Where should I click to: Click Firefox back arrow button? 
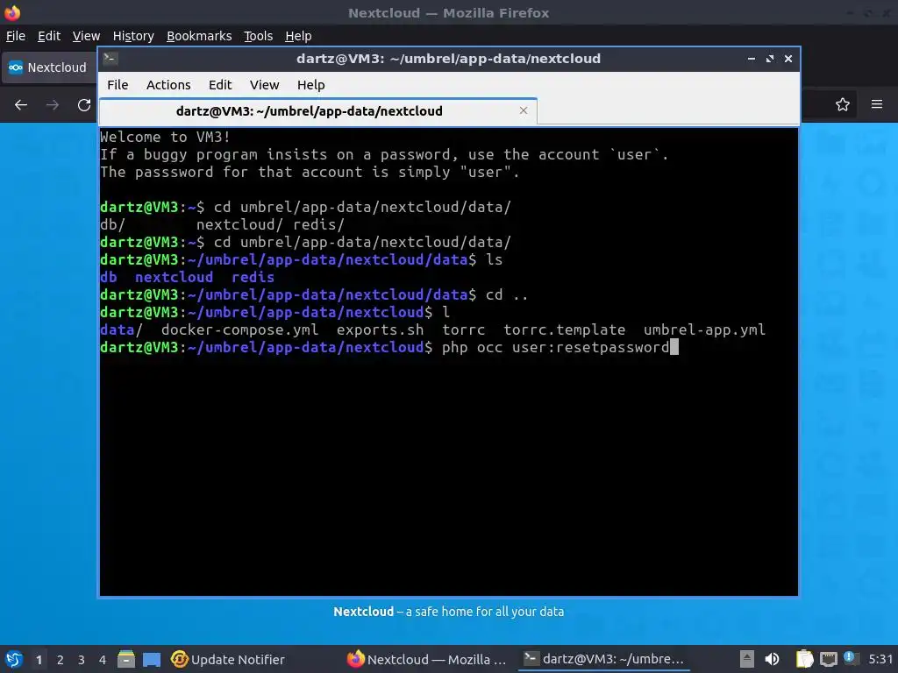point(21,105)
